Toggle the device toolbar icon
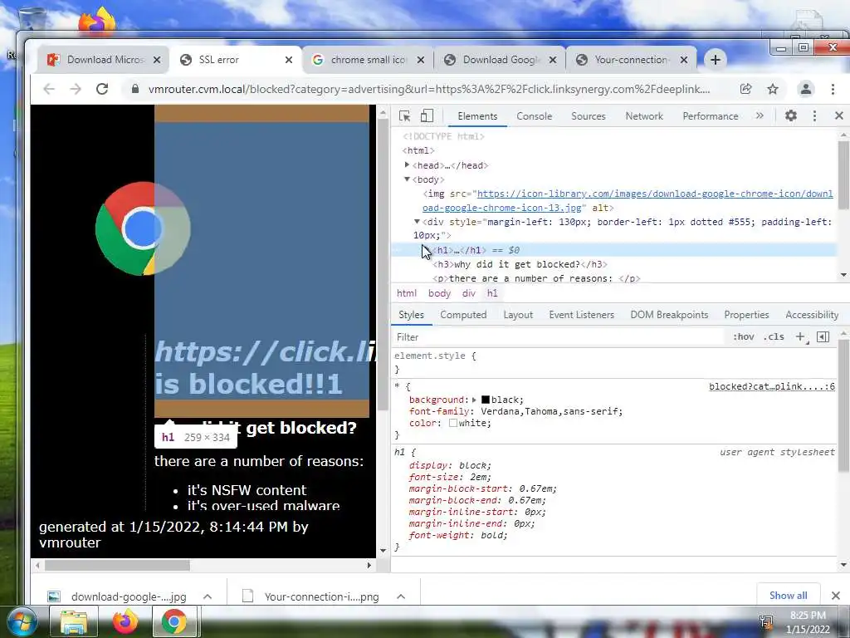The image size is (850, 638). [x=427, y=116]
